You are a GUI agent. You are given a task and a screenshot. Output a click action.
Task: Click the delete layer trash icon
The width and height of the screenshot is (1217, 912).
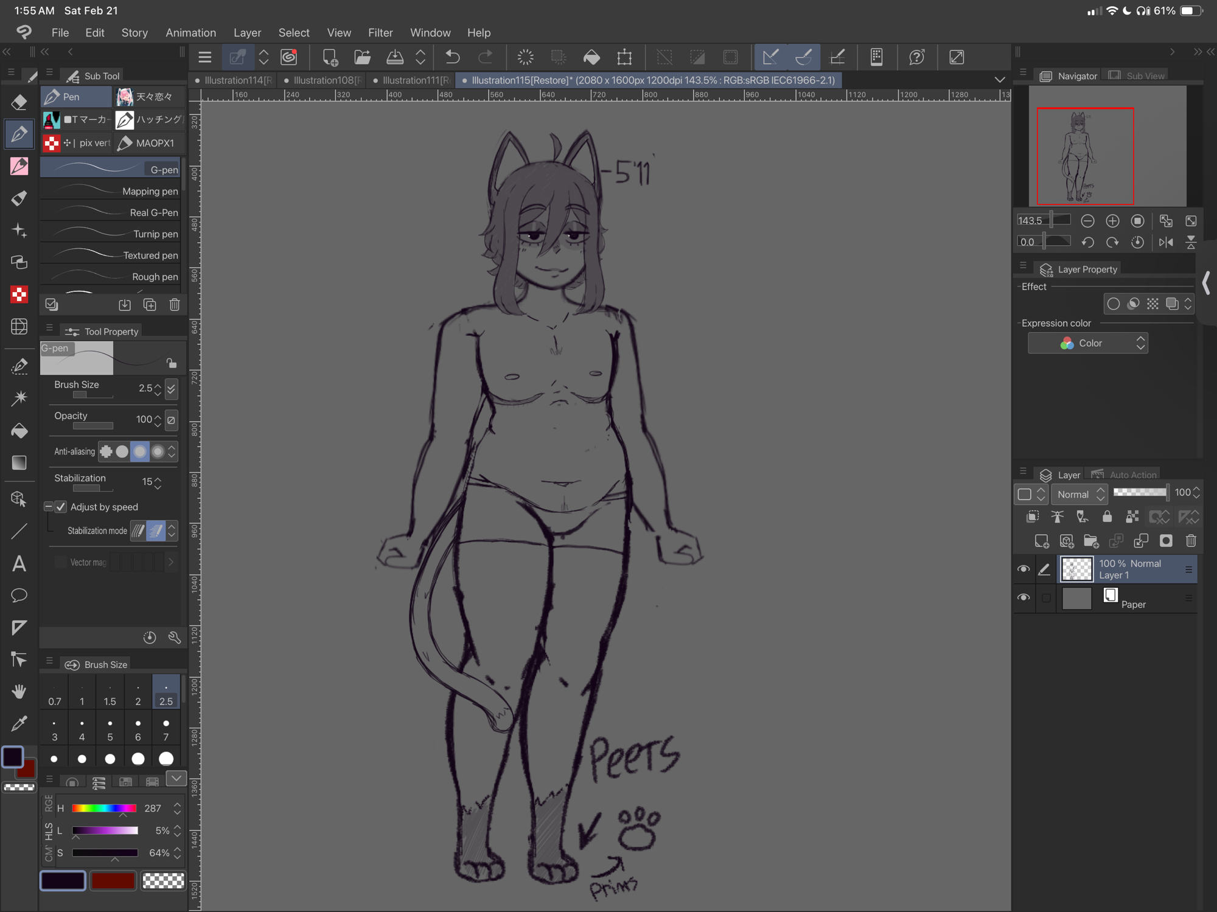(1191, 541)
